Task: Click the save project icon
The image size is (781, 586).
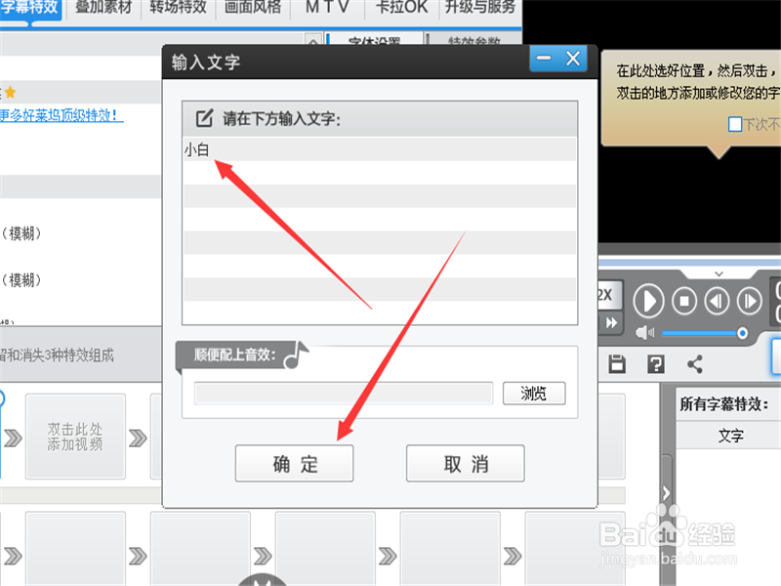Action: pyautogui.click(x=617, y=364)
